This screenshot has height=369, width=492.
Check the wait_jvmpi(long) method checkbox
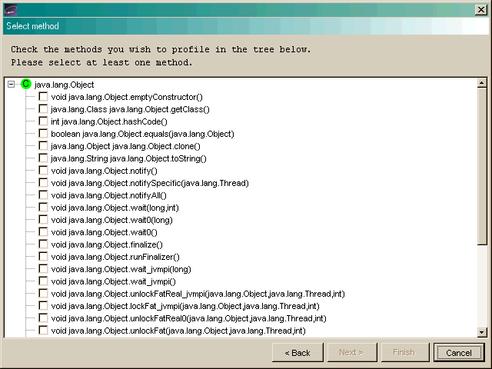43,269
